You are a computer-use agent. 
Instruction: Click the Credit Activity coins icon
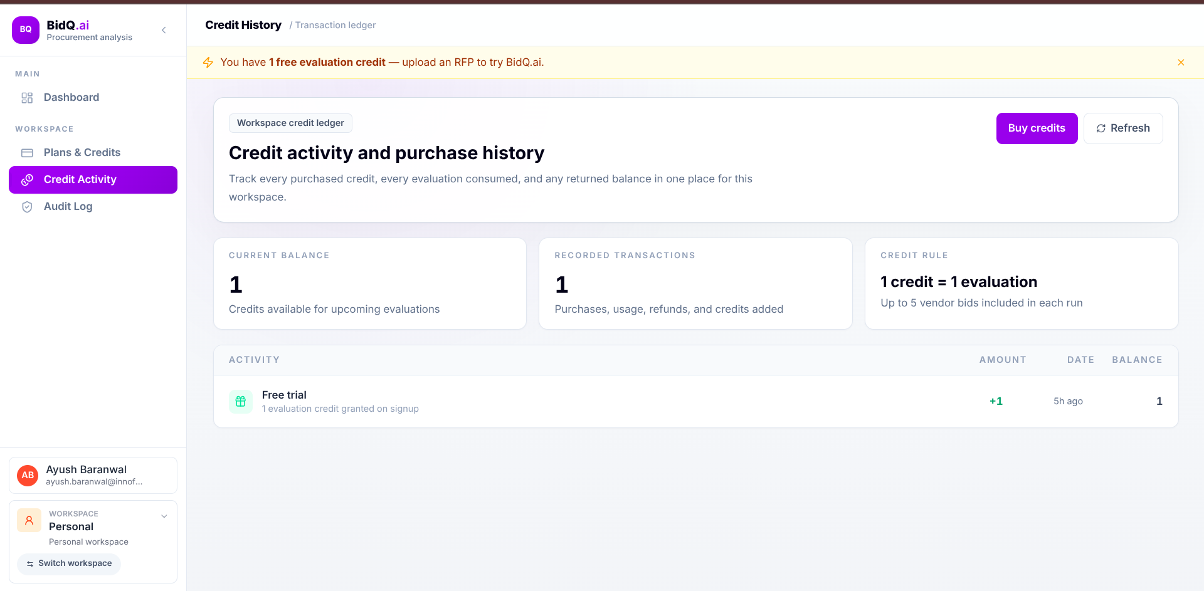click(x=27, y=180)
